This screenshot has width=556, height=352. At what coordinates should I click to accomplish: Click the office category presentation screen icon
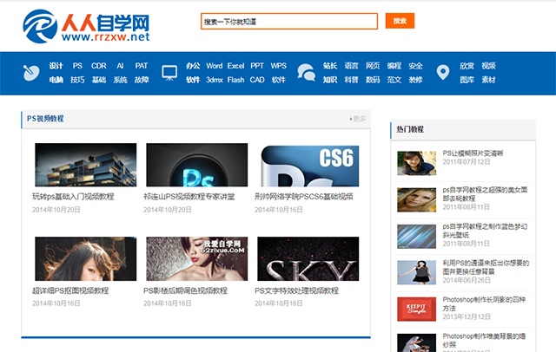click(x=169, y=73)
